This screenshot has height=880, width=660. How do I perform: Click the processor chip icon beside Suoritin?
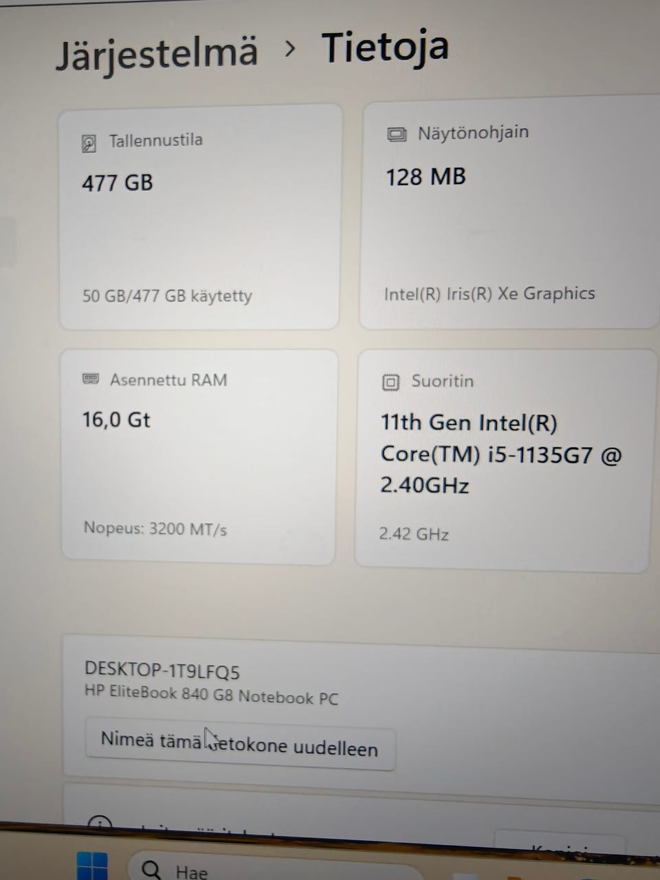(x=390, y=382)
